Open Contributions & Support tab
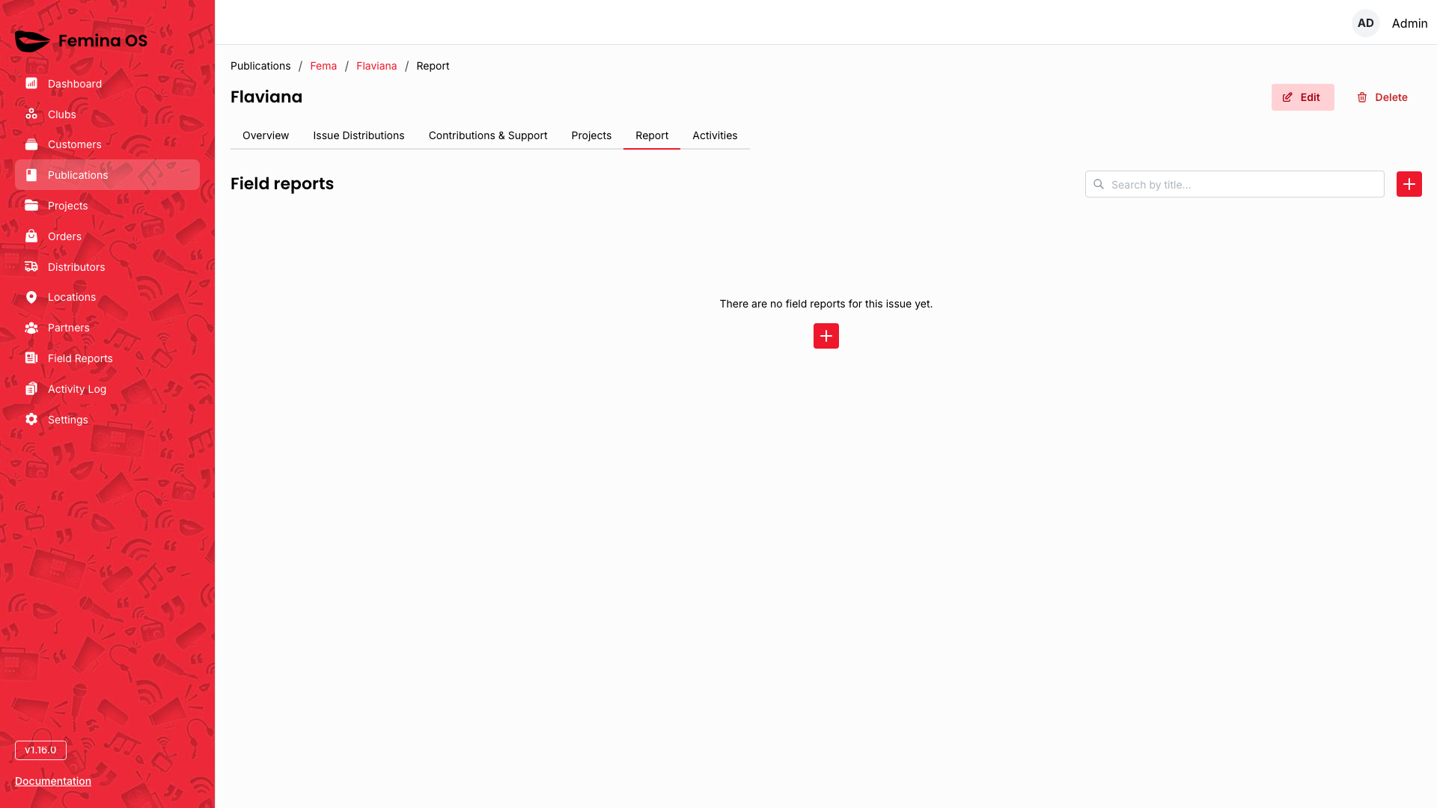This screenshot has width=1437, height=808. [x=488, y=135]
